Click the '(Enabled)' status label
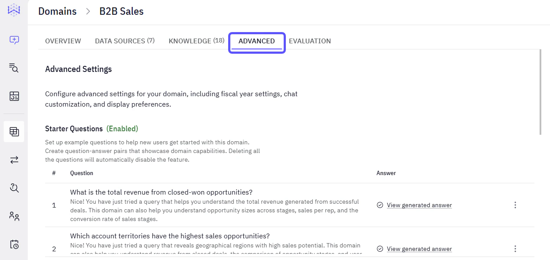 [x=122, y=129]
